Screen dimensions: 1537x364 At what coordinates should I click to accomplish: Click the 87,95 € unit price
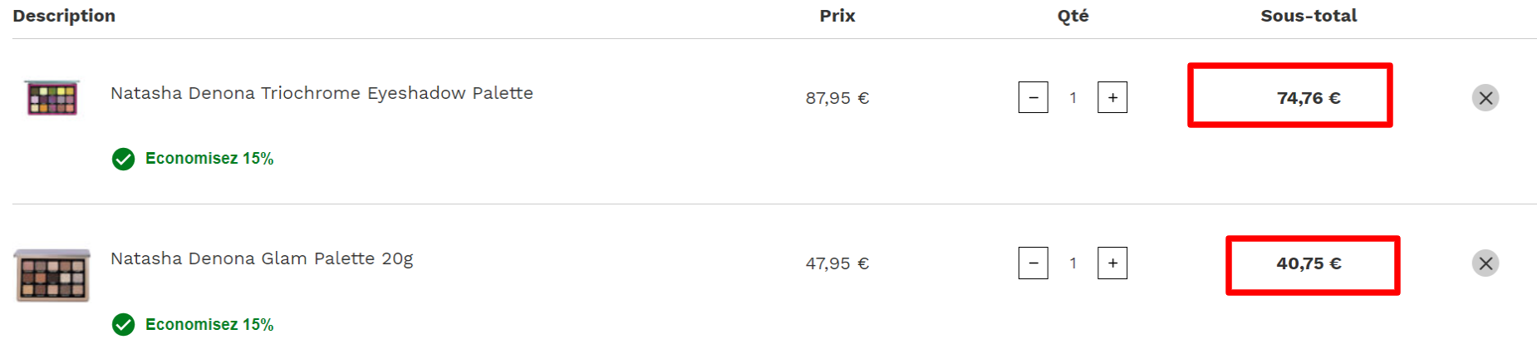click(837, 98)
